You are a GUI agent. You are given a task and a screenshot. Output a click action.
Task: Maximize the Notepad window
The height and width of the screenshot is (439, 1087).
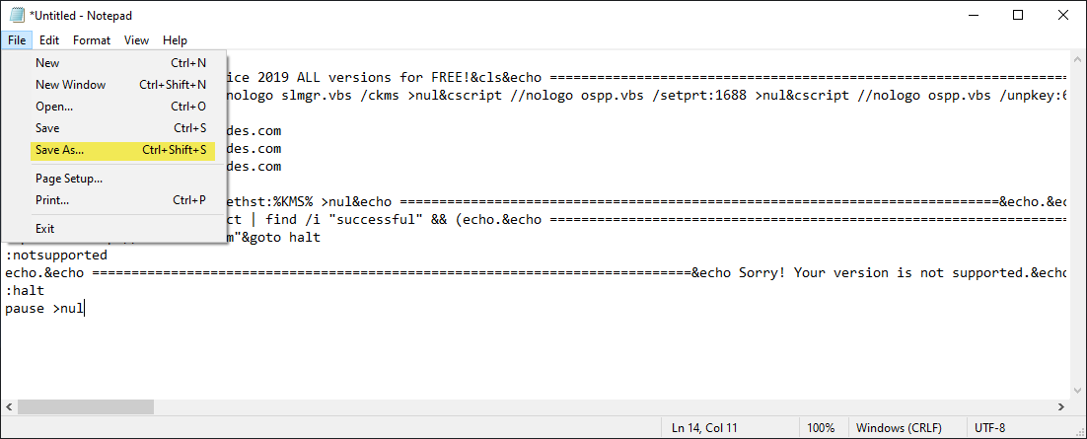coord(1018,15)
